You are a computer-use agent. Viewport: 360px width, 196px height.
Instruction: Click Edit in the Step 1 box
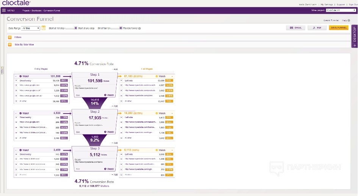pyautogui.click(x=78, y=95)
